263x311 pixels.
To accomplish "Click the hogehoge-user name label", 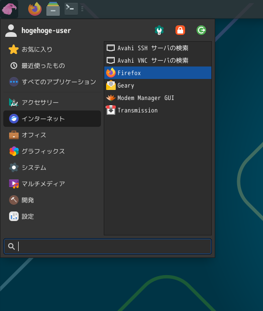I will pos(46,31).
